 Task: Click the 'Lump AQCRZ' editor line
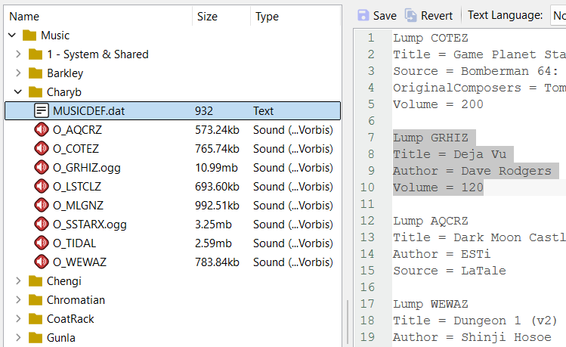430,221
